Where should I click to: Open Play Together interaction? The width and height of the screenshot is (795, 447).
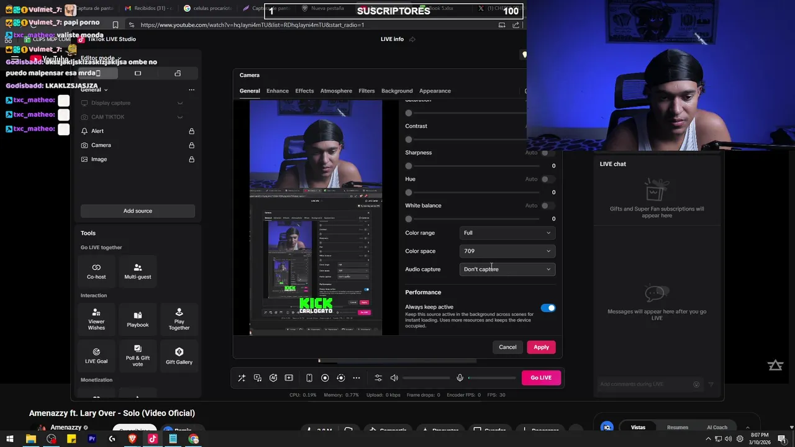179,319
